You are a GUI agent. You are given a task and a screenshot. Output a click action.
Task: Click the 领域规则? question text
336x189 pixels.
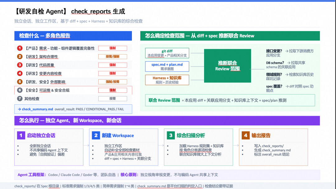pos(274,74)
